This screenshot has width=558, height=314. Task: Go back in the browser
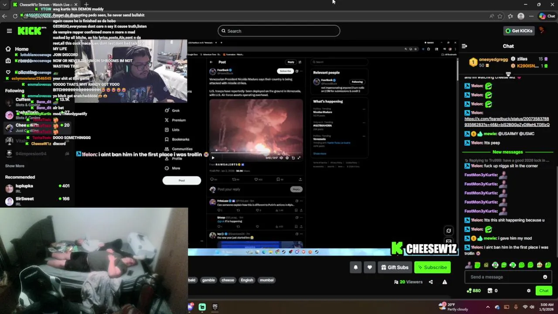[4, 16]
